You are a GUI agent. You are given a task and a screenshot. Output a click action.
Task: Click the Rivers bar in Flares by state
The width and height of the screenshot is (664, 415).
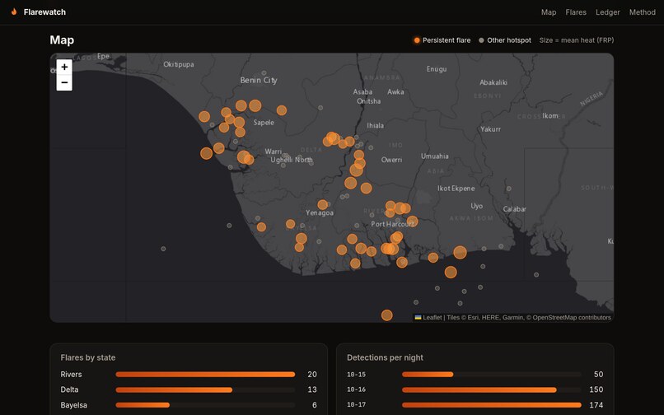click(205, 375)
